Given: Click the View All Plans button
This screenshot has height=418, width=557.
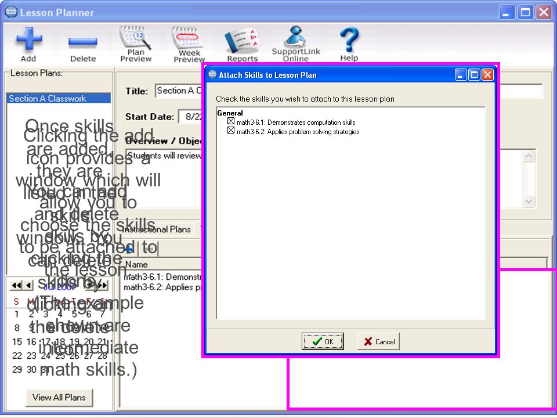Looking at the screenshot, I should [59, 397].
